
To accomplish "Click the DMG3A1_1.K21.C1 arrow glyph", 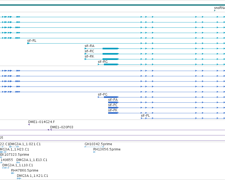I will tap(19, 178).
